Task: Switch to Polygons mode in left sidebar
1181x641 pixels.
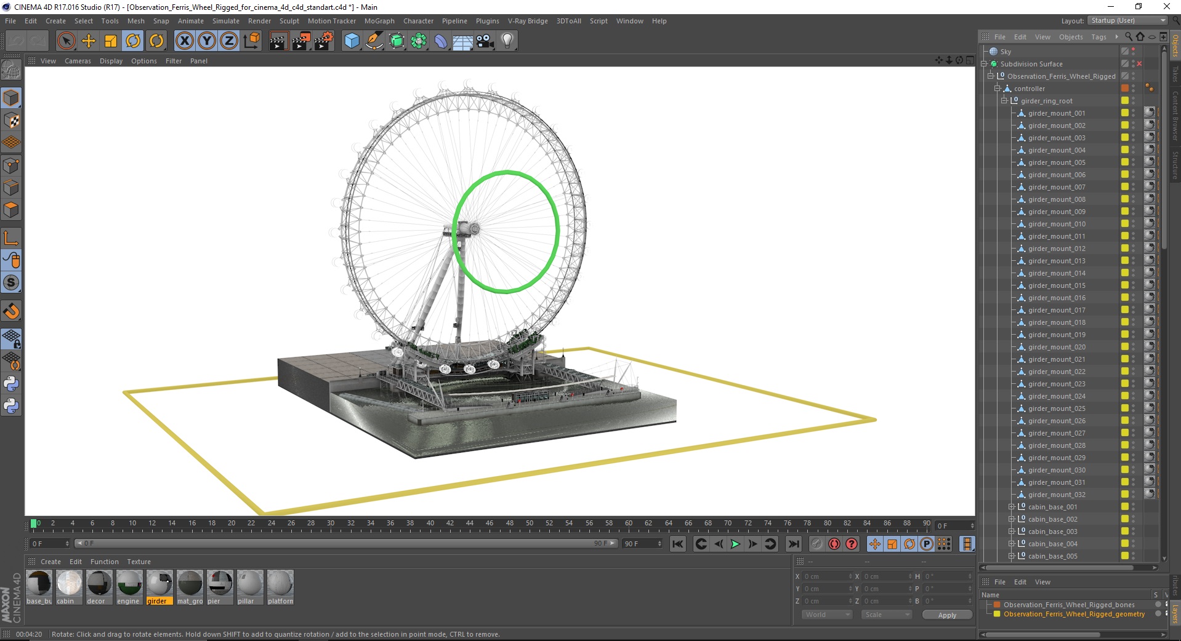Action: (11, 210)
